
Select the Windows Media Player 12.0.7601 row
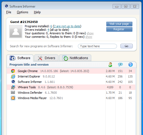pos(71,98)
